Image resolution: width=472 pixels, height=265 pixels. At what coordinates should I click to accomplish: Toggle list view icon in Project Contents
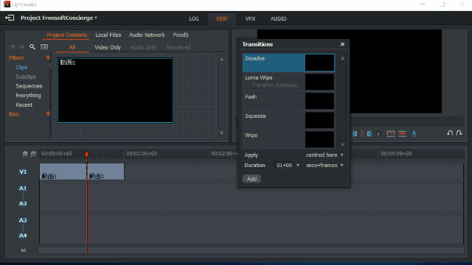click(44, 47)
